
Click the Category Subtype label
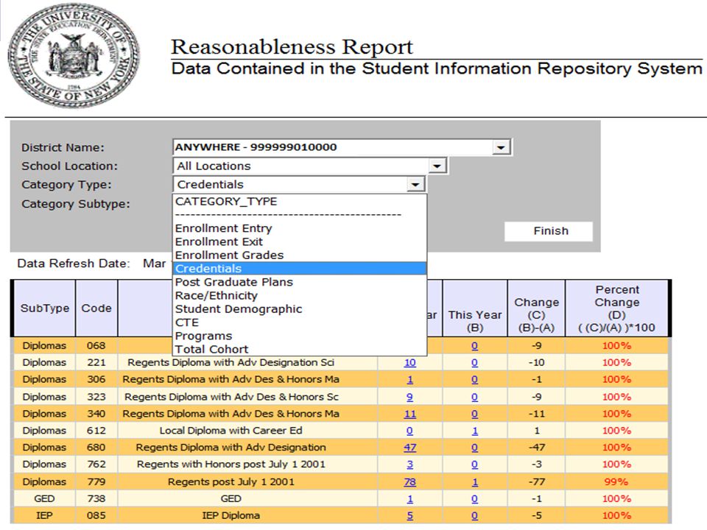76,204
